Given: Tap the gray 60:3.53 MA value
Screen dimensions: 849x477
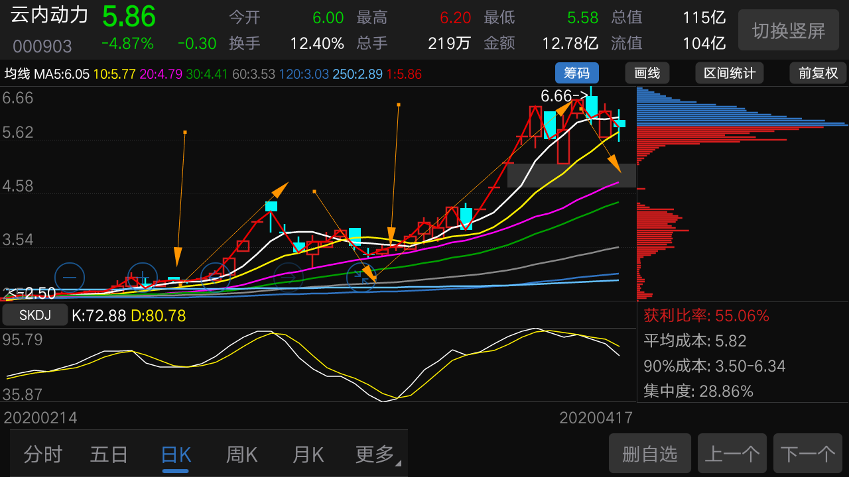Looking at the screenshot, I should 253,74.
